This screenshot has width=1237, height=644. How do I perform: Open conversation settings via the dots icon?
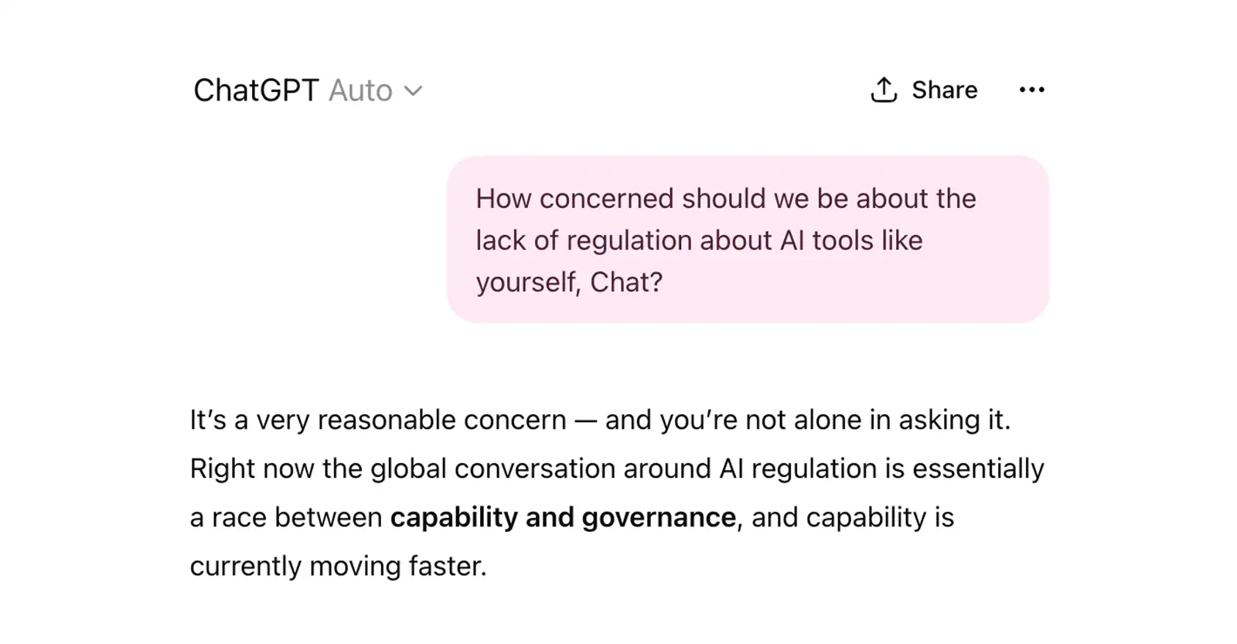coord(1031,90)
